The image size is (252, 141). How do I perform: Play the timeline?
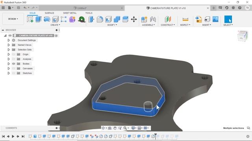pyautogui.click(x=13, y=136)
